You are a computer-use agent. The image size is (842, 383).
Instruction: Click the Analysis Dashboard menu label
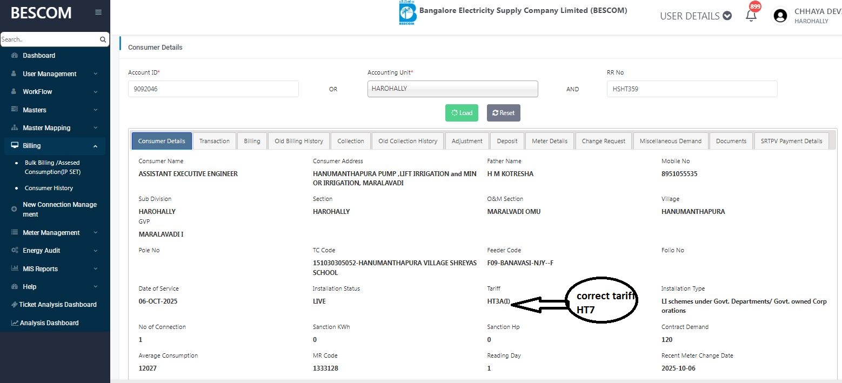(x=49, y=323)
